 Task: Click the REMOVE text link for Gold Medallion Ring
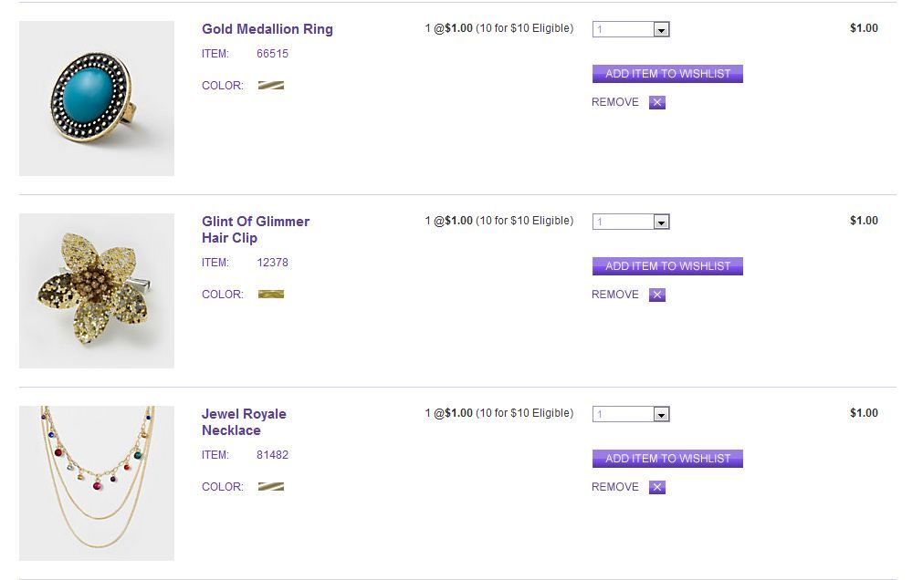(615, 103)
